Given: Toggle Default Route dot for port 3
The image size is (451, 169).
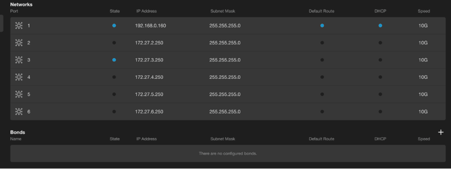Looking at the screenshot, I should [322, 60].
